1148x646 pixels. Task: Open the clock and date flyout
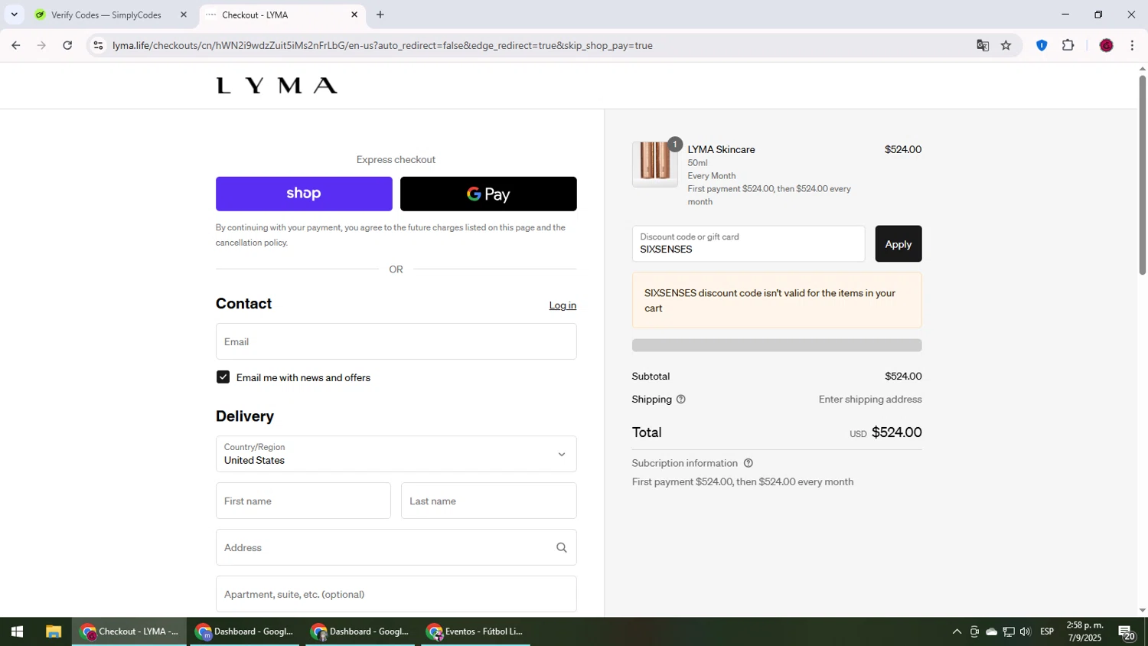click(1084, 631)
